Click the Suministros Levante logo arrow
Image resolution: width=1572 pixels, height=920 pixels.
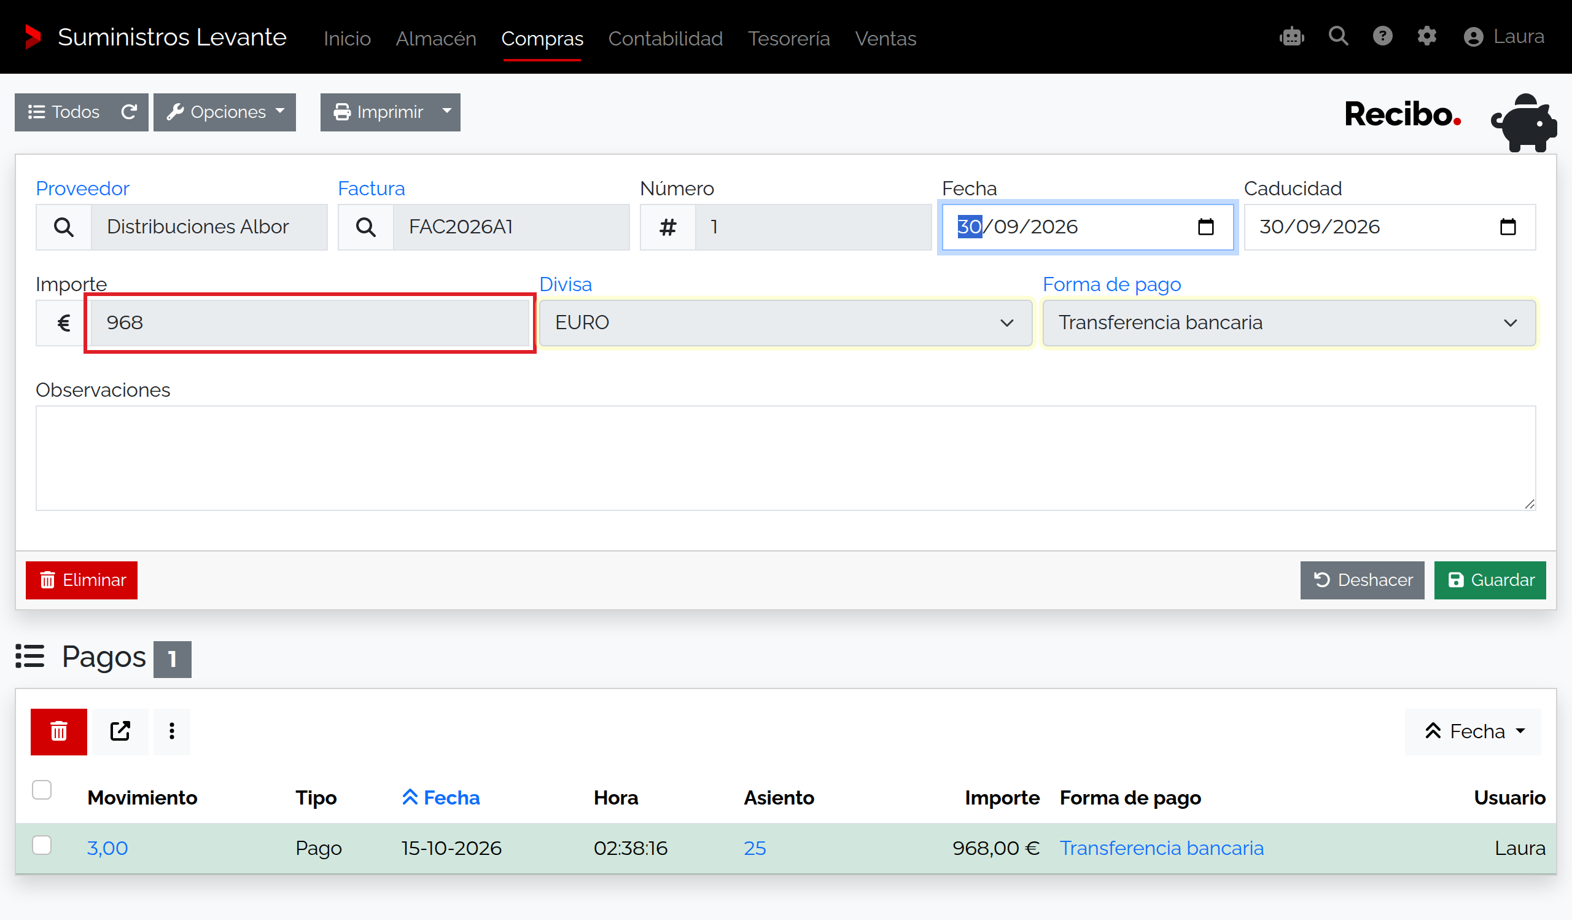tap(33, 37)
